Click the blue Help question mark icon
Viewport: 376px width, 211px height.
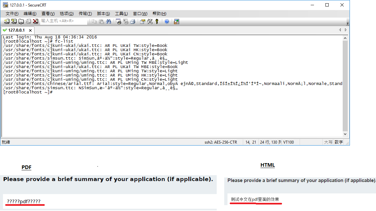tap(167, 21)
